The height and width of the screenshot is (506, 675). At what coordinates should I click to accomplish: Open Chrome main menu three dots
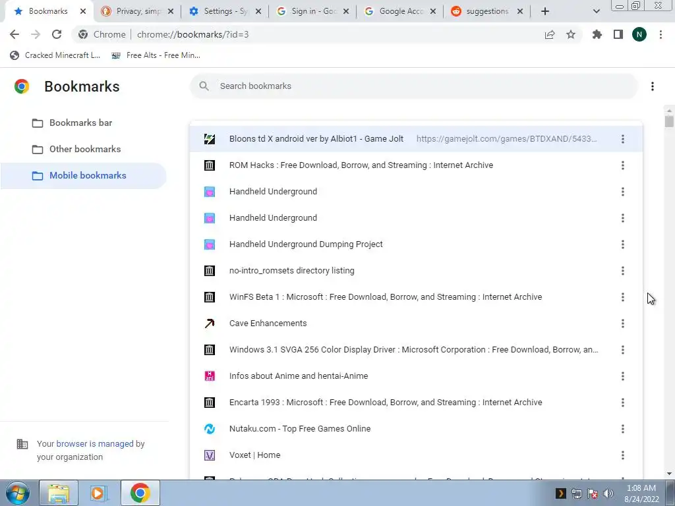[660, 34]
